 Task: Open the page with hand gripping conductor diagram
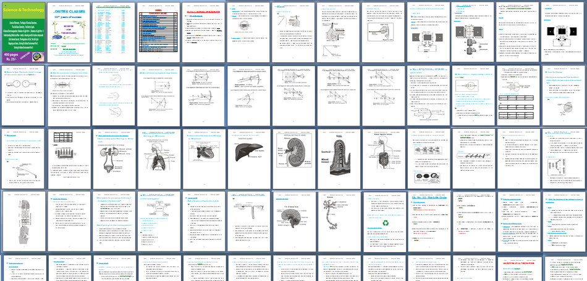(x=339, y=32)
